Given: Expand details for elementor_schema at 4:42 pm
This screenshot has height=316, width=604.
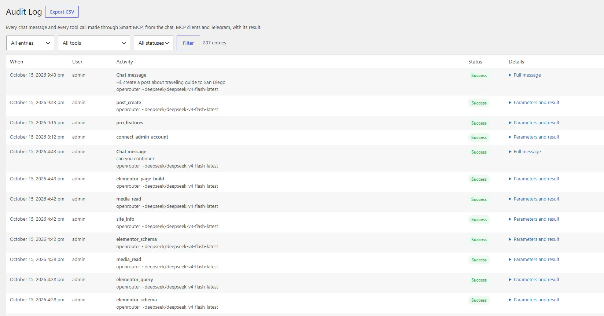Looking at the screenshot, I should [x=534, y=239].
